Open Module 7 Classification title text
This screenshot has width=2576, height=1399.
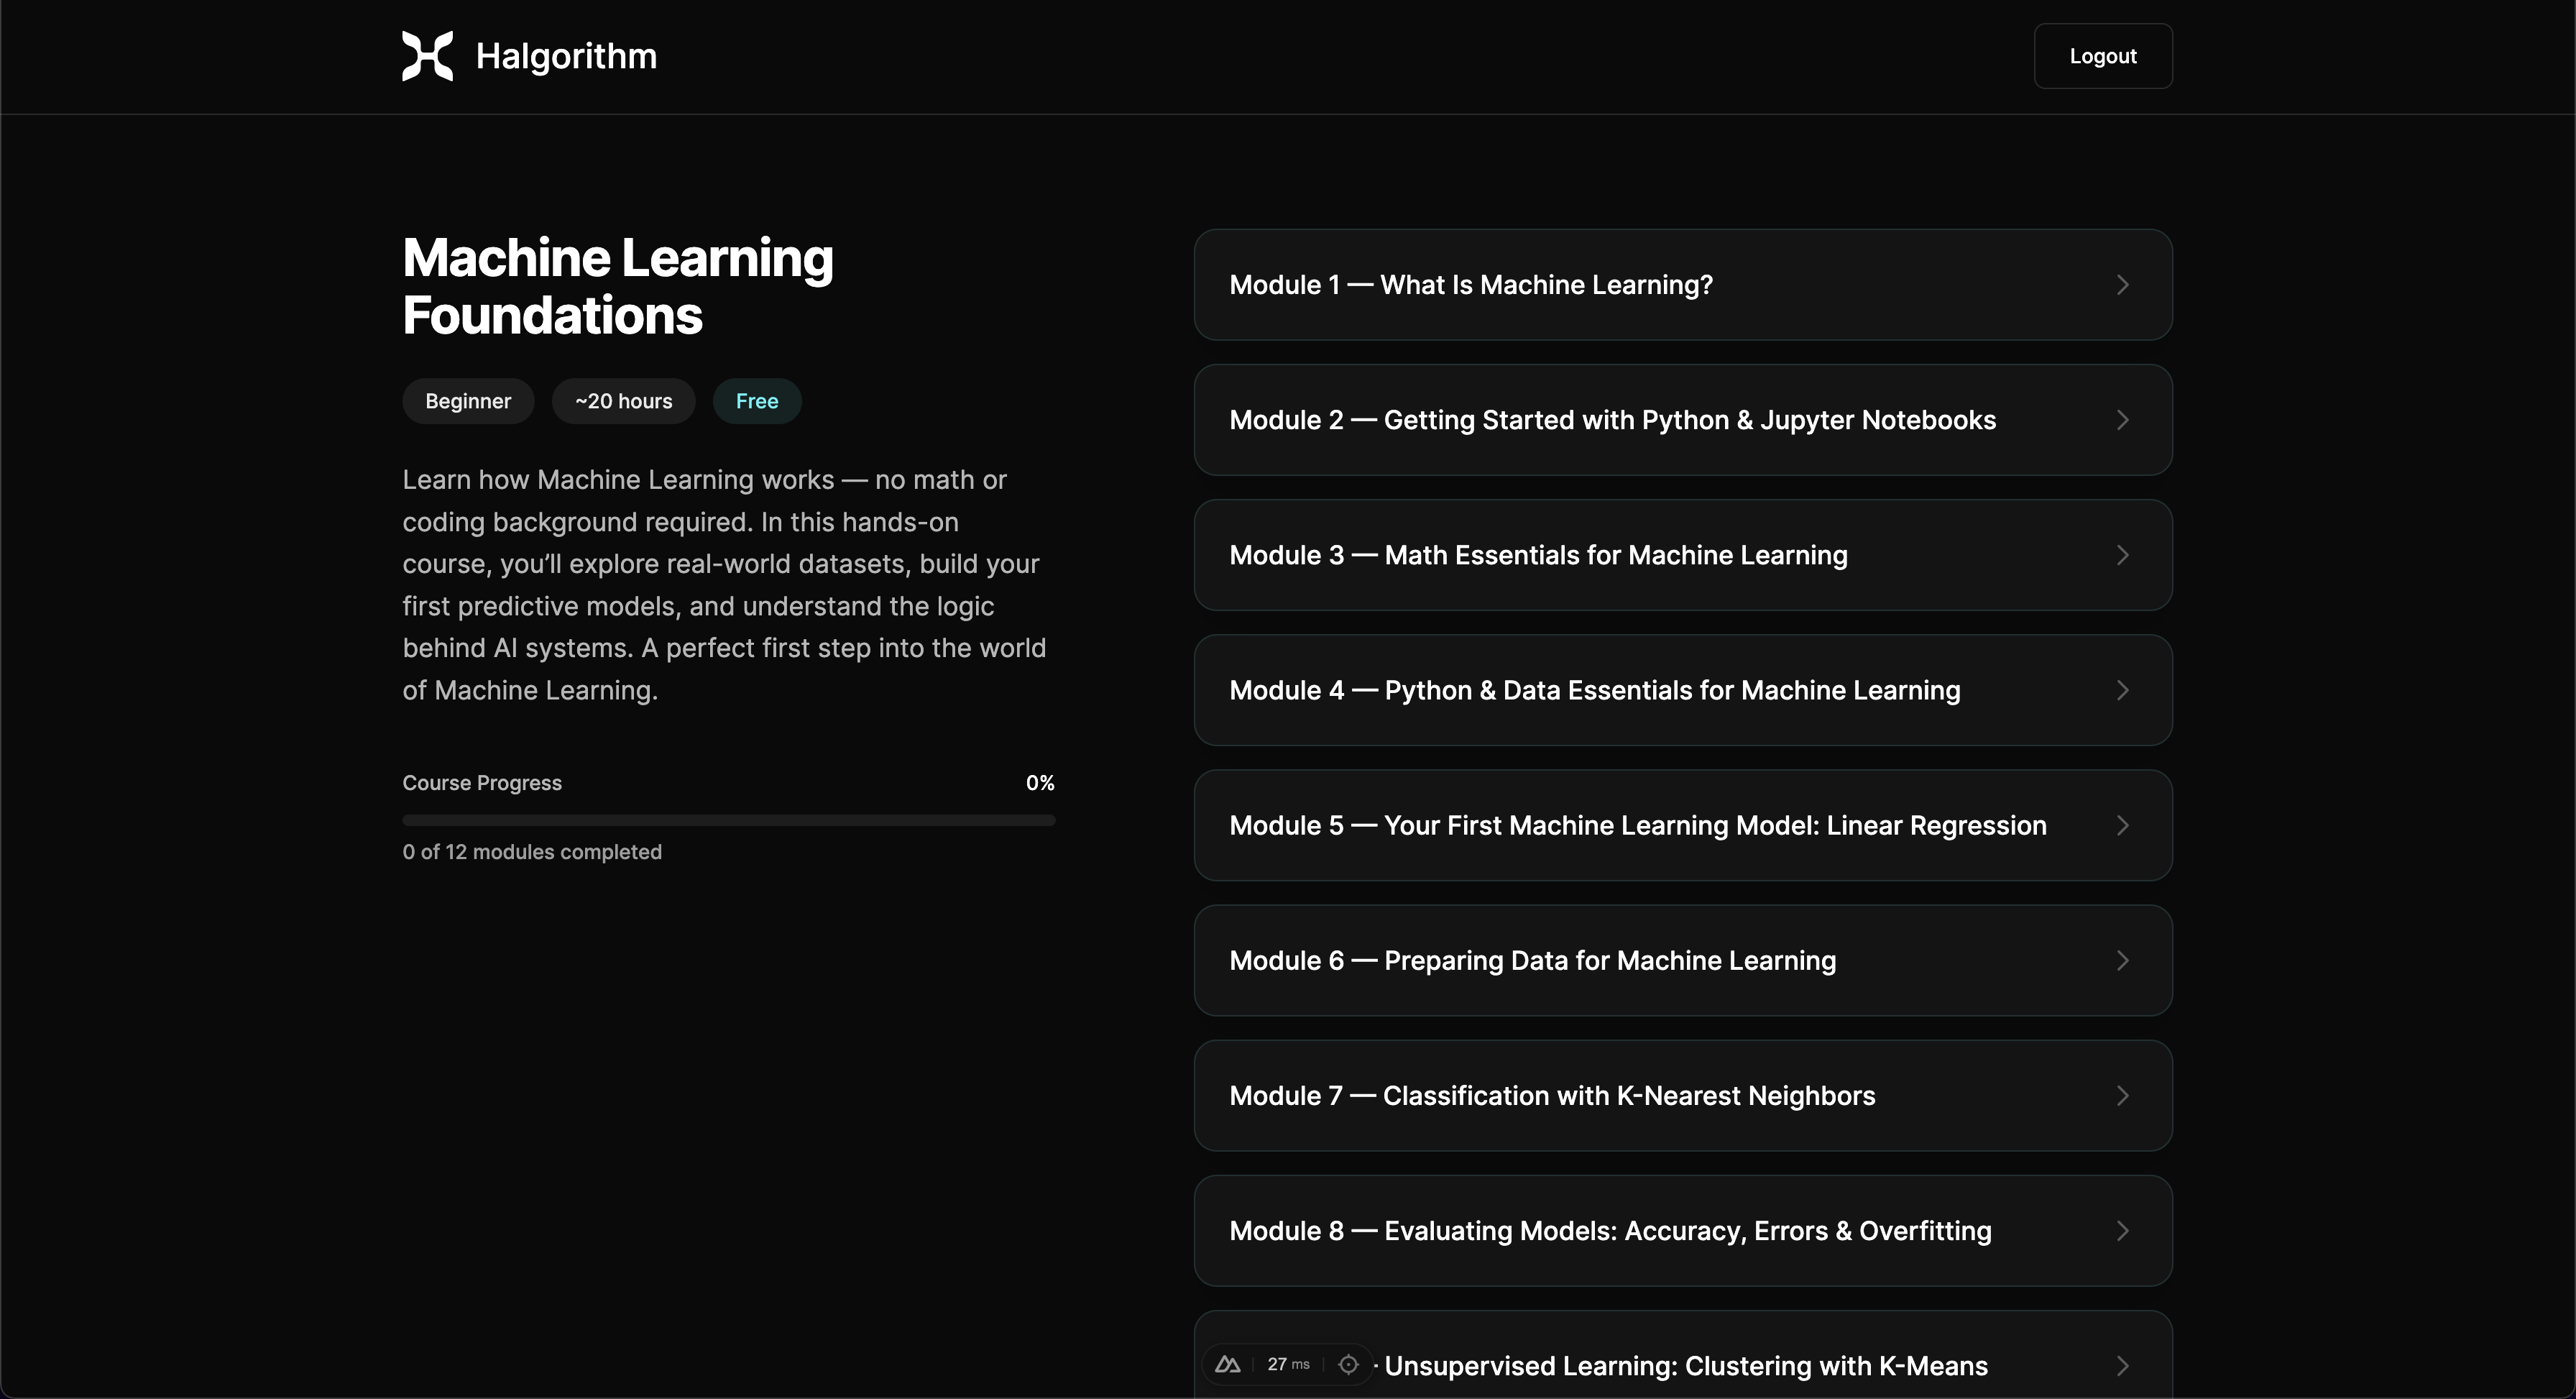1552,1095
